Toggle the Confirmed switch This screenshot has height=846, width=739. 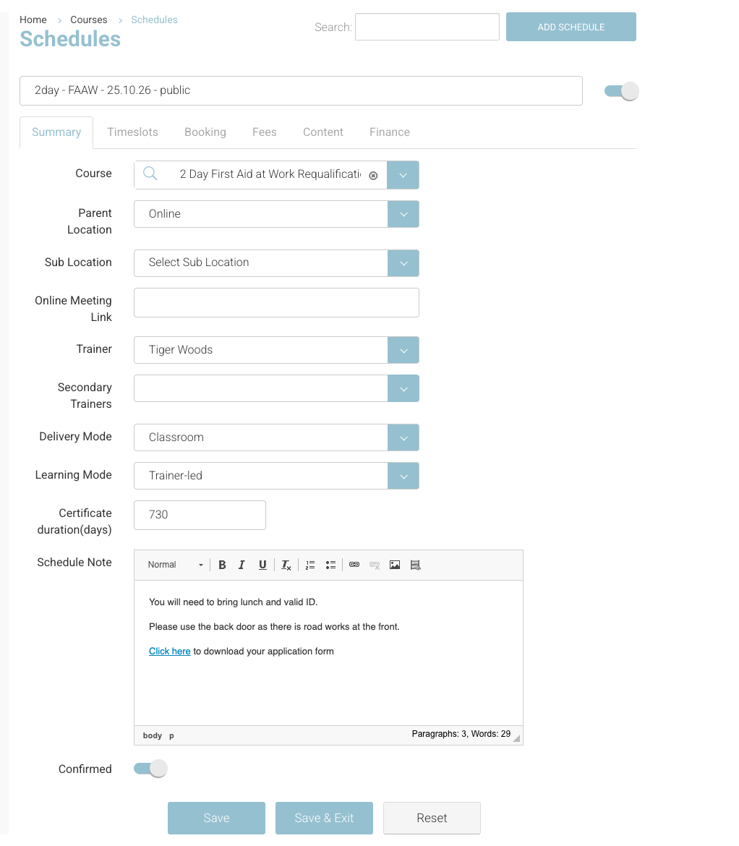coord(150,769)
